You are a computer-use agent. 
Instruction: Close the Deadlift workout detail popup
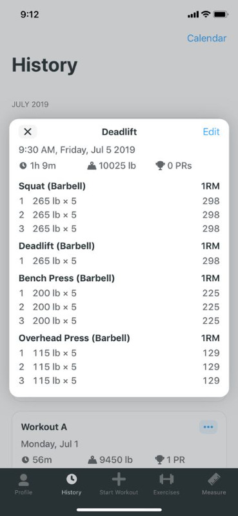click(28, 132)
